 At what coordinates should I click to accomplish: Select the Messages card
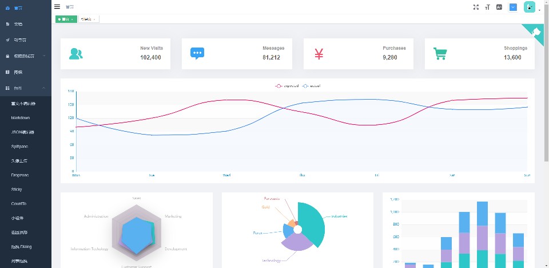[x=237, y=54]
